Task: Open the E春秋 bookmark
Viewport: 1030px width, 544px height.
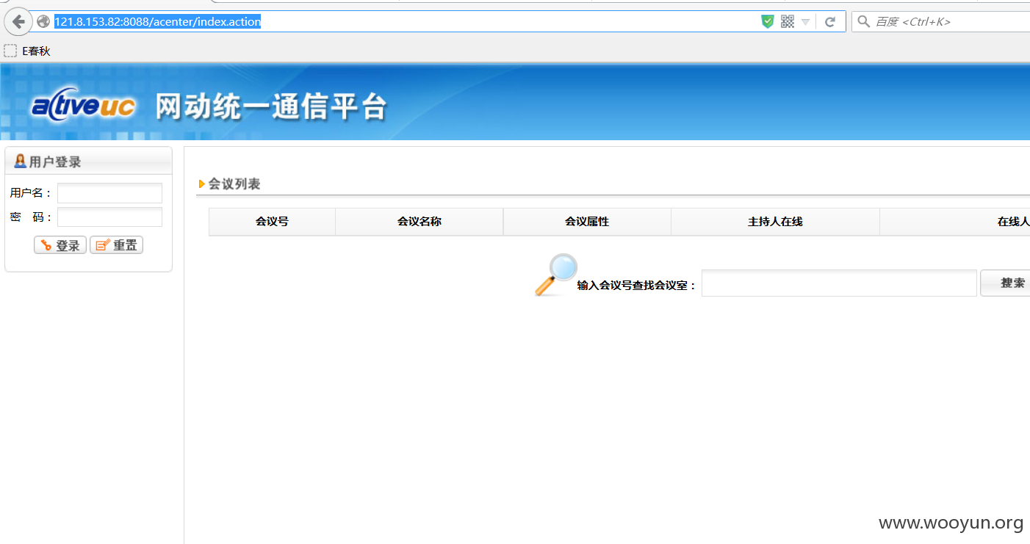Action: [x=27, y=51]
